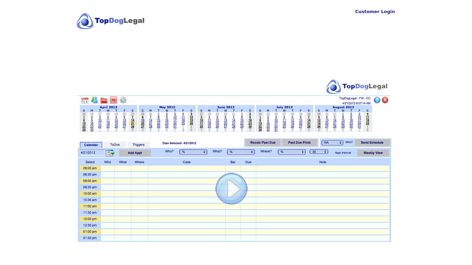Select the 11:30 am time slot
The image size is (472, 265).
point(90,213)
